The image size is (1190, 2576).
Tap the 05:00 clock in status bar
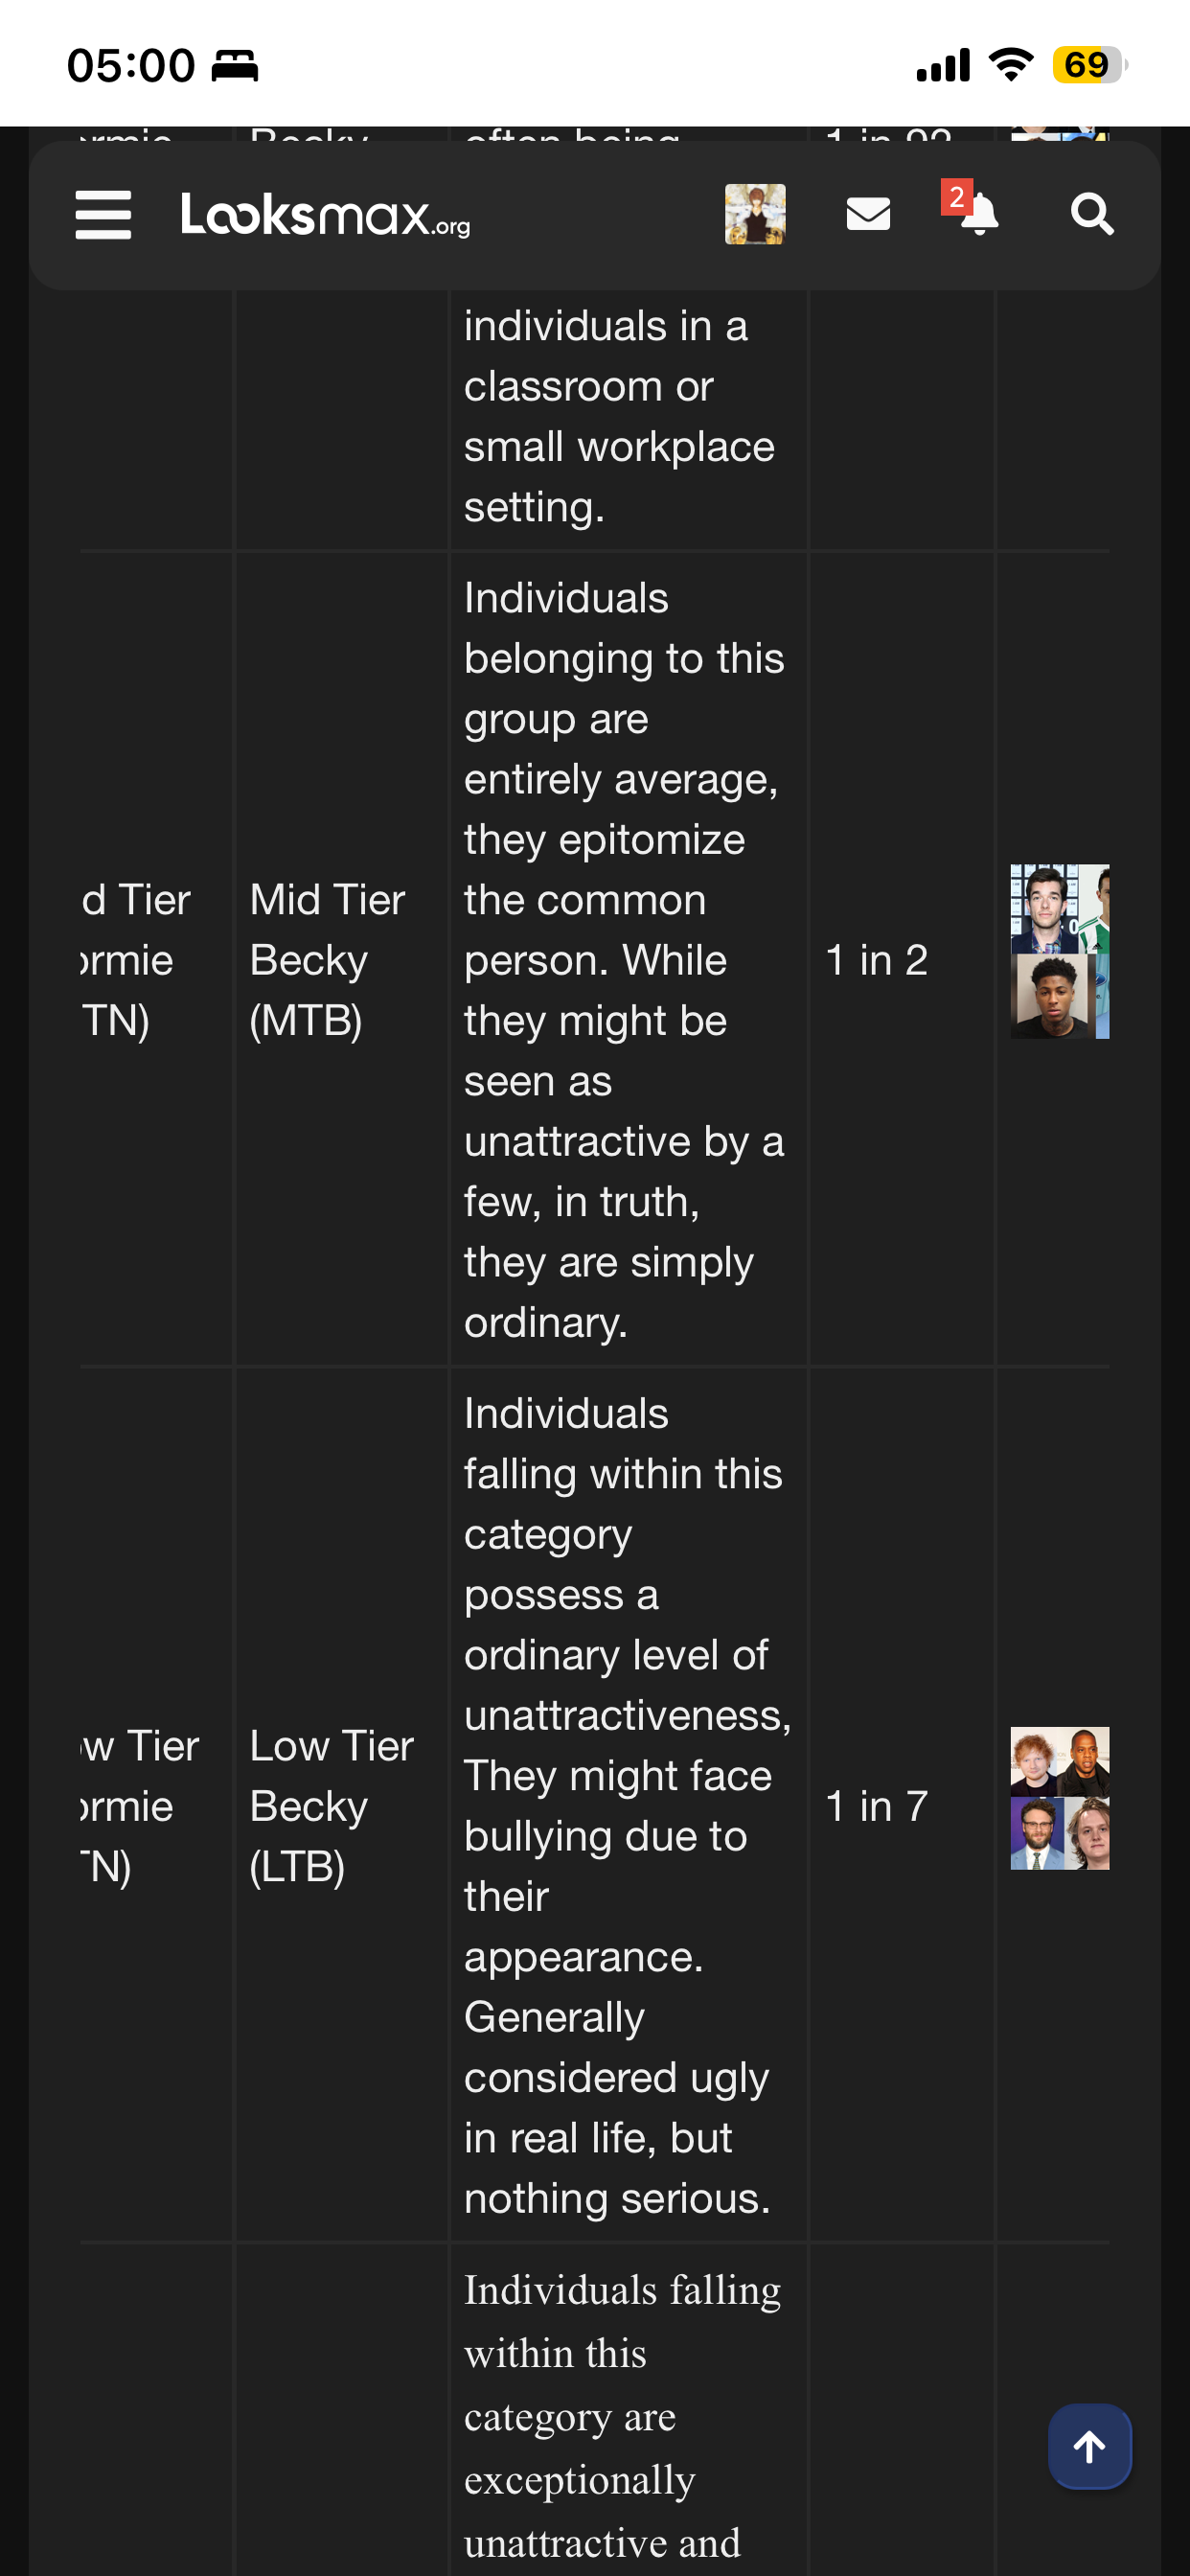pos(131,66)
